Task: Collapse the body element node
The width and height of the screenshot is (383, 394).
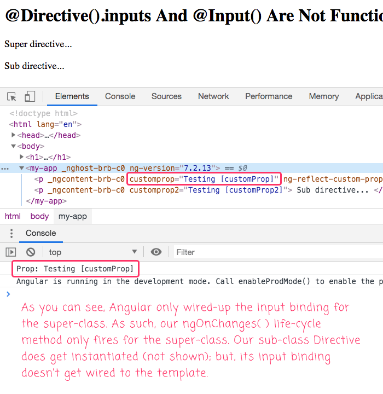Action: pyautogui.click(x=13, y=146)
